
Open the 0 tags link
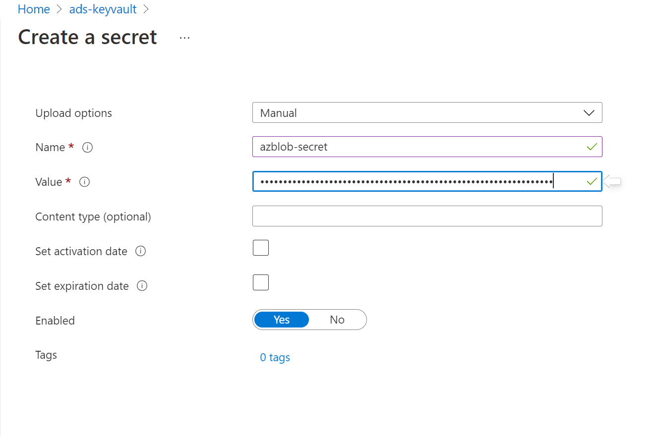pyautogui.click(x=275, y=357)
